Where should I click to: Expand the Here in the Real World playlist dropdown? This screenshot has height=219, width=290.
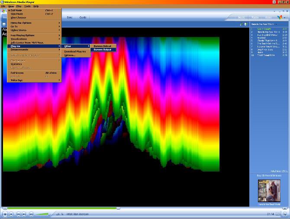click(276, 24)
